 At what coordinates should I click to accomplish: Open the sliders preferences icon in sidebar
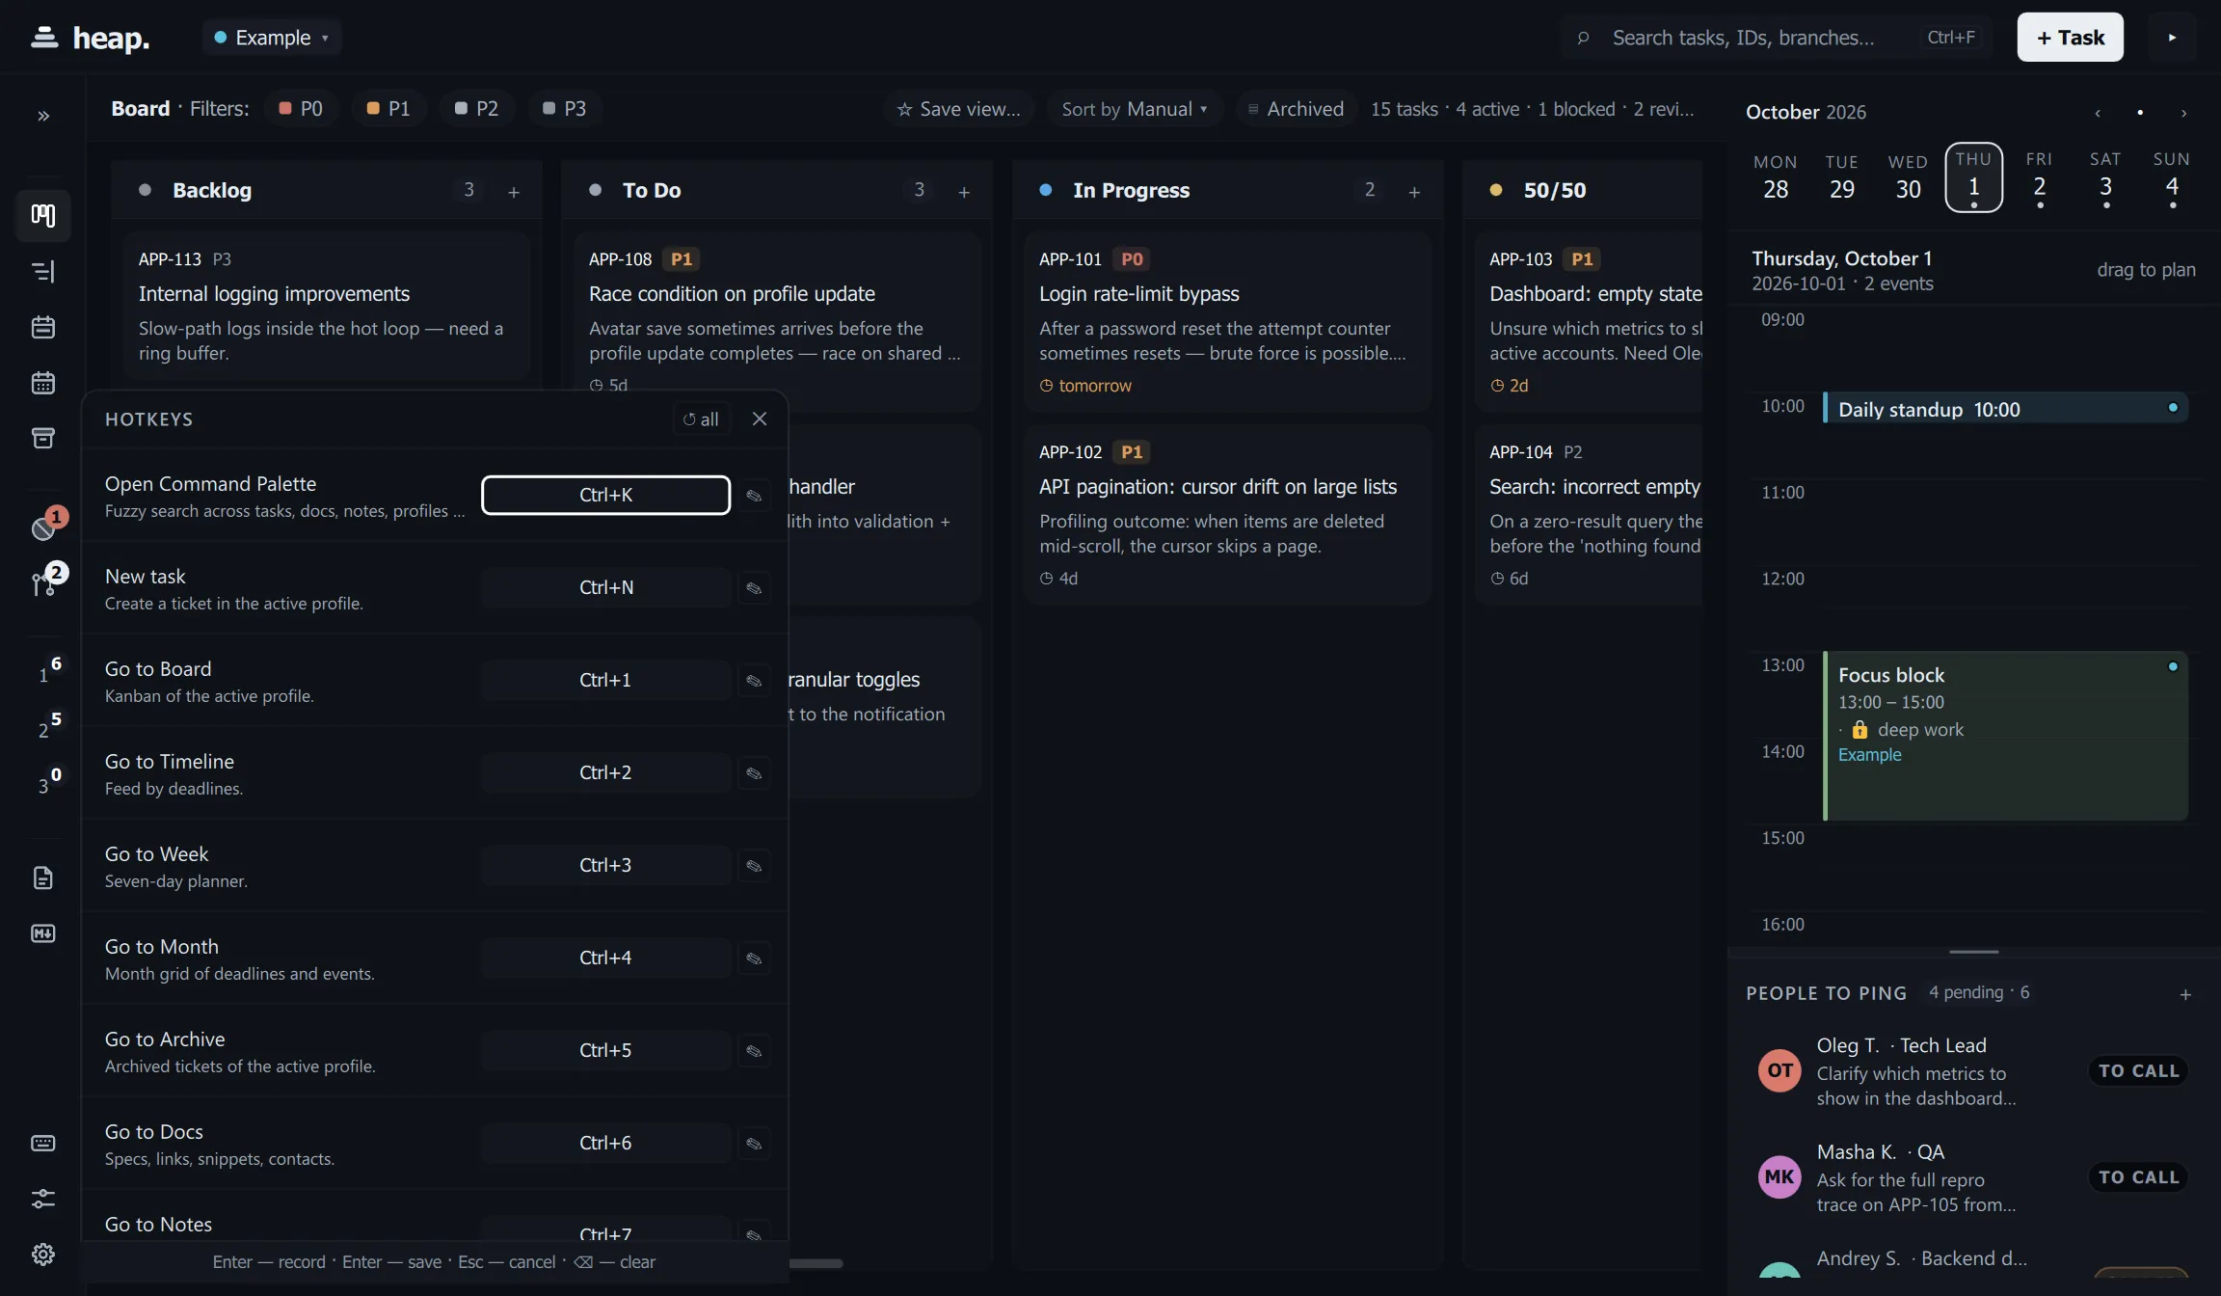pos(43,1199)
